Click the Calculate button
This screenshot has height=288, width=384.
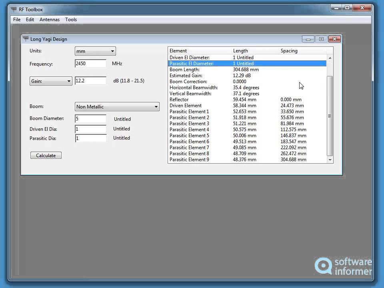tap(46, 156)
